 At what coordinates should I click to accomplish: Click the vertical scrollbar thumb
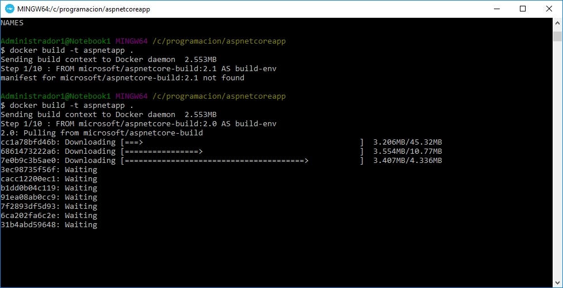point(557,37)
